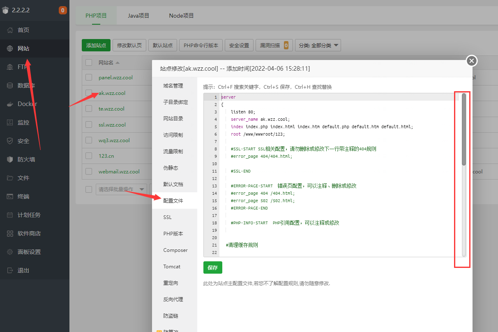Screen dimensions: 498x332
Task: Click the 修改默认页 button
Action: [x=129, y=45]
